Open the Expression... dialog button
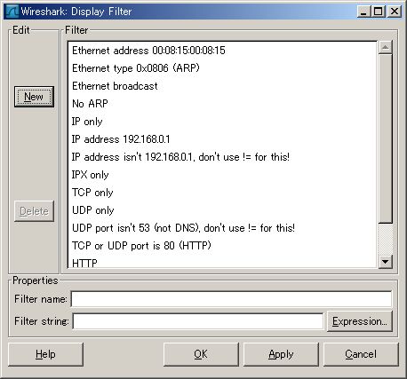Viewport: 407px width, 379px height. click(360, 321)
